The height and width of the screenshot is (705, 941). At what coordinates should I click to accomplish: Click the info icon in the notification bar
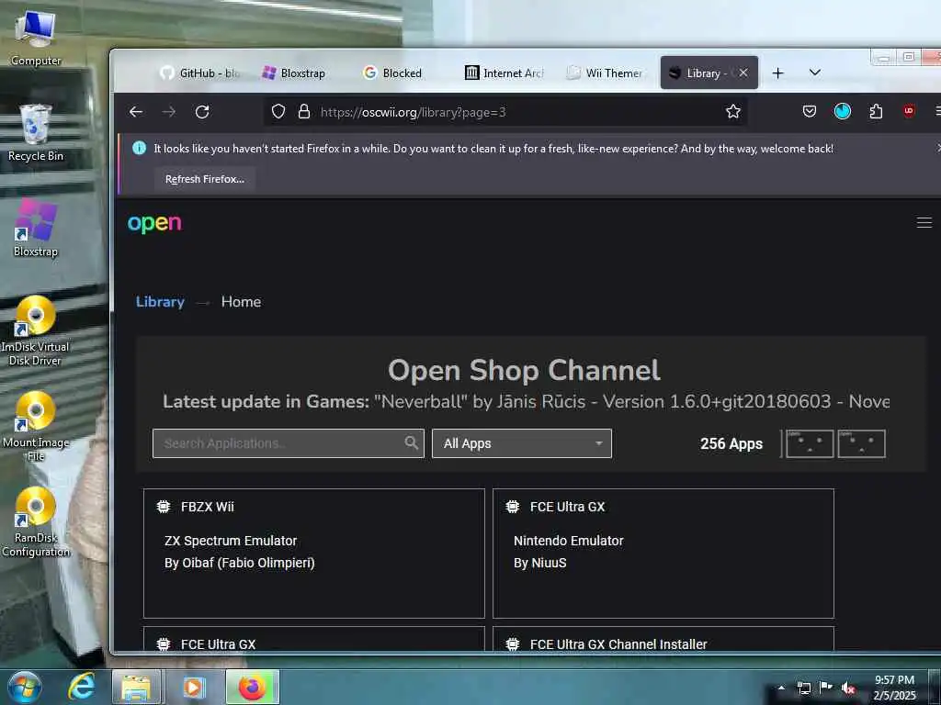pos(140,148)
